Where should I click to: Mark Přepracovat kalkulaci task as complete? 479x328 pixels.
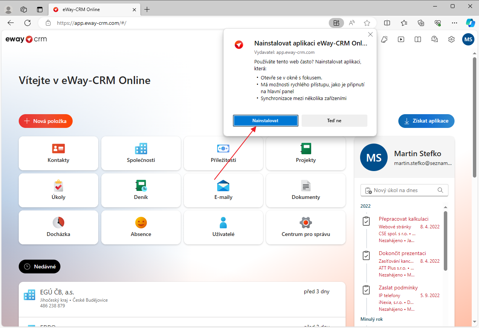pos(366,221)
